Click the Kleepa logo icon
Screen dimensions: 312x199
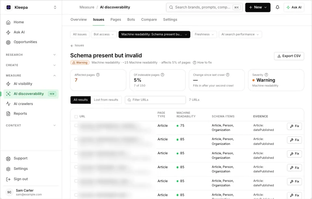[8, 7]
